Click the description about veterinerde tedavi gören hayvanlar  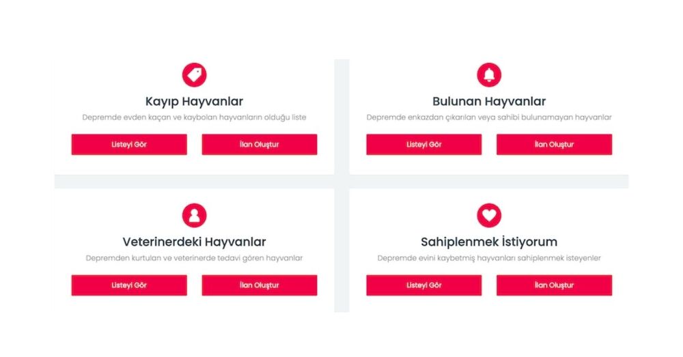click(194, 258)
